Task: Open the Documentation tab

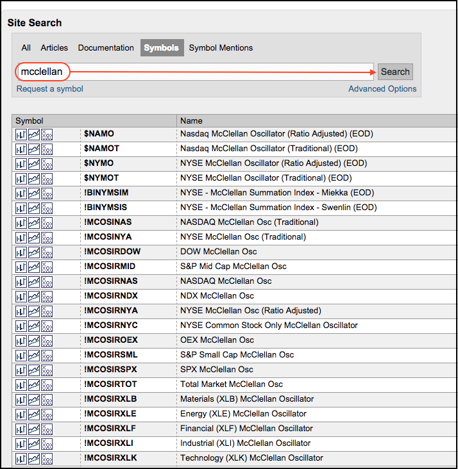Action: (106, 48)
